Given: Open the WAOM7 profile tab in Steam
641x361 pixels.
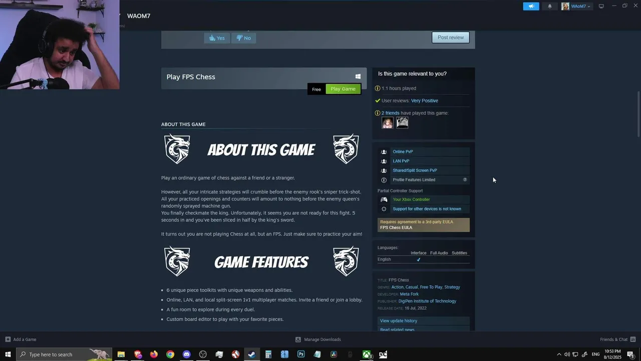Looking at the screenshot, I should (139, 16).
